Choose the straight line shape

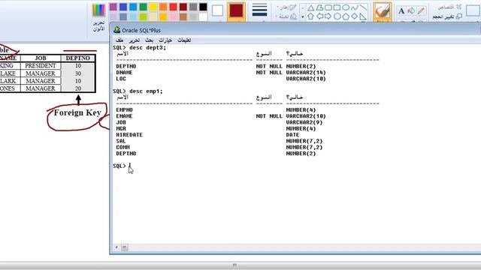tap(363, 7)
